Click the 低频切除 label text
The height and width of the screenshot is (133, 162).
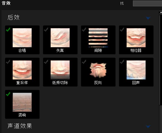[x=60, y=83]
